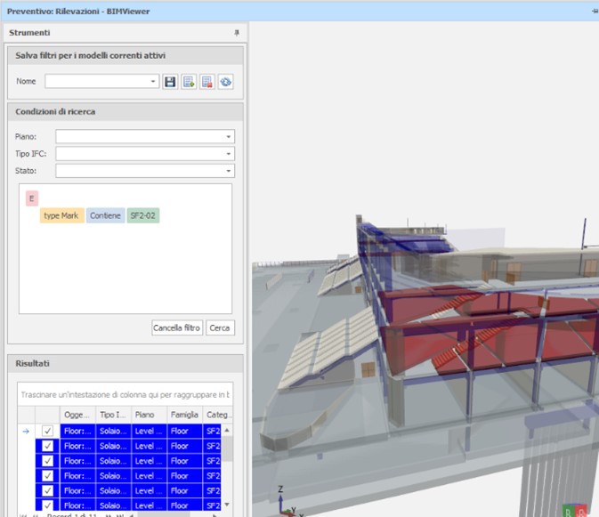599x517 pixels.
Task: Toggle the fourth result row checkbox
Action: (48, 476)
